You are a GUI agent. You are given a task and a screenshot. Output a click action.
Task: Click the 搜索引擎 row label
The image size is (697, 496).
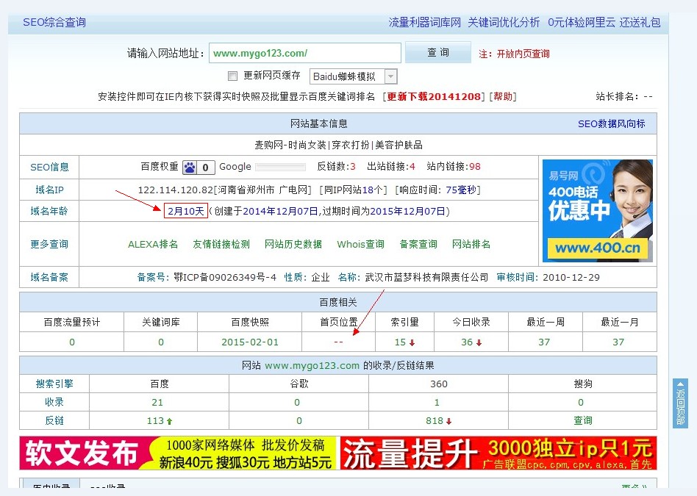[54, 384]
